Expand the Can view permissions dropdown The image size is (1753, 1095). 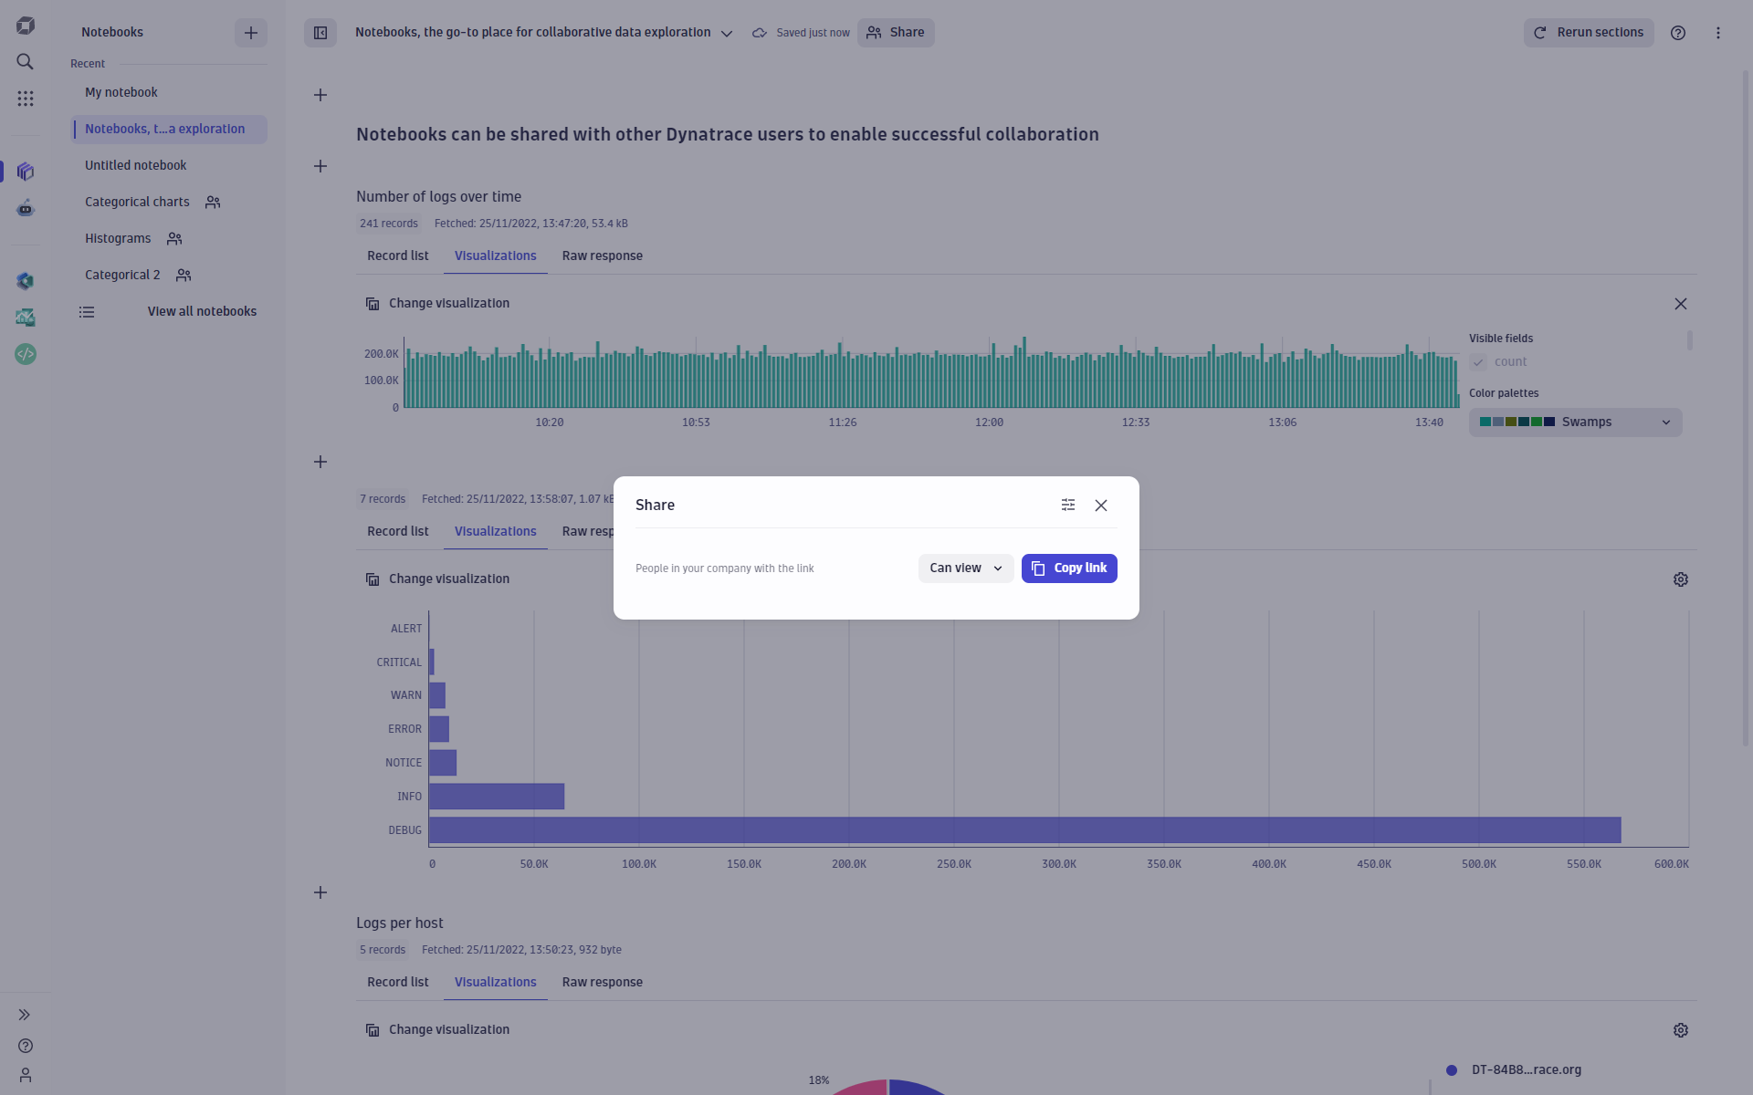964,568
